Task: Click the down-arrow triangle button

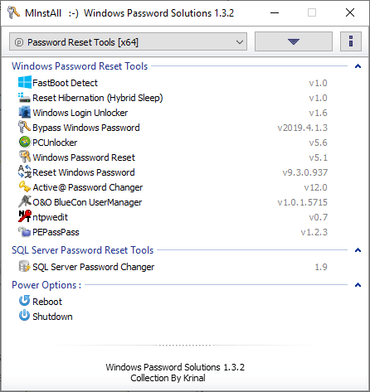Action: coord(294,41)
